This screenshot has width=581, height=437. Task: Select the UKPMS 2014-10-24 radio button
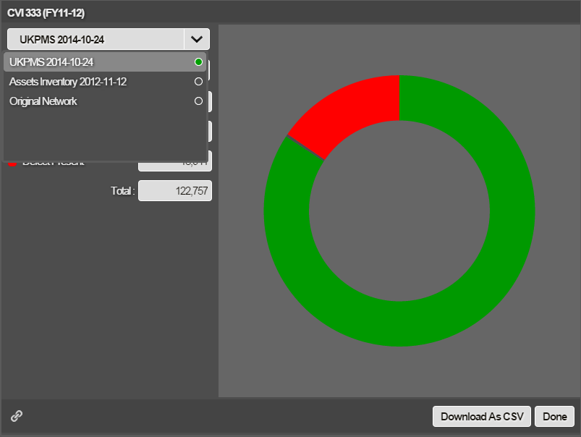point(198,62)
